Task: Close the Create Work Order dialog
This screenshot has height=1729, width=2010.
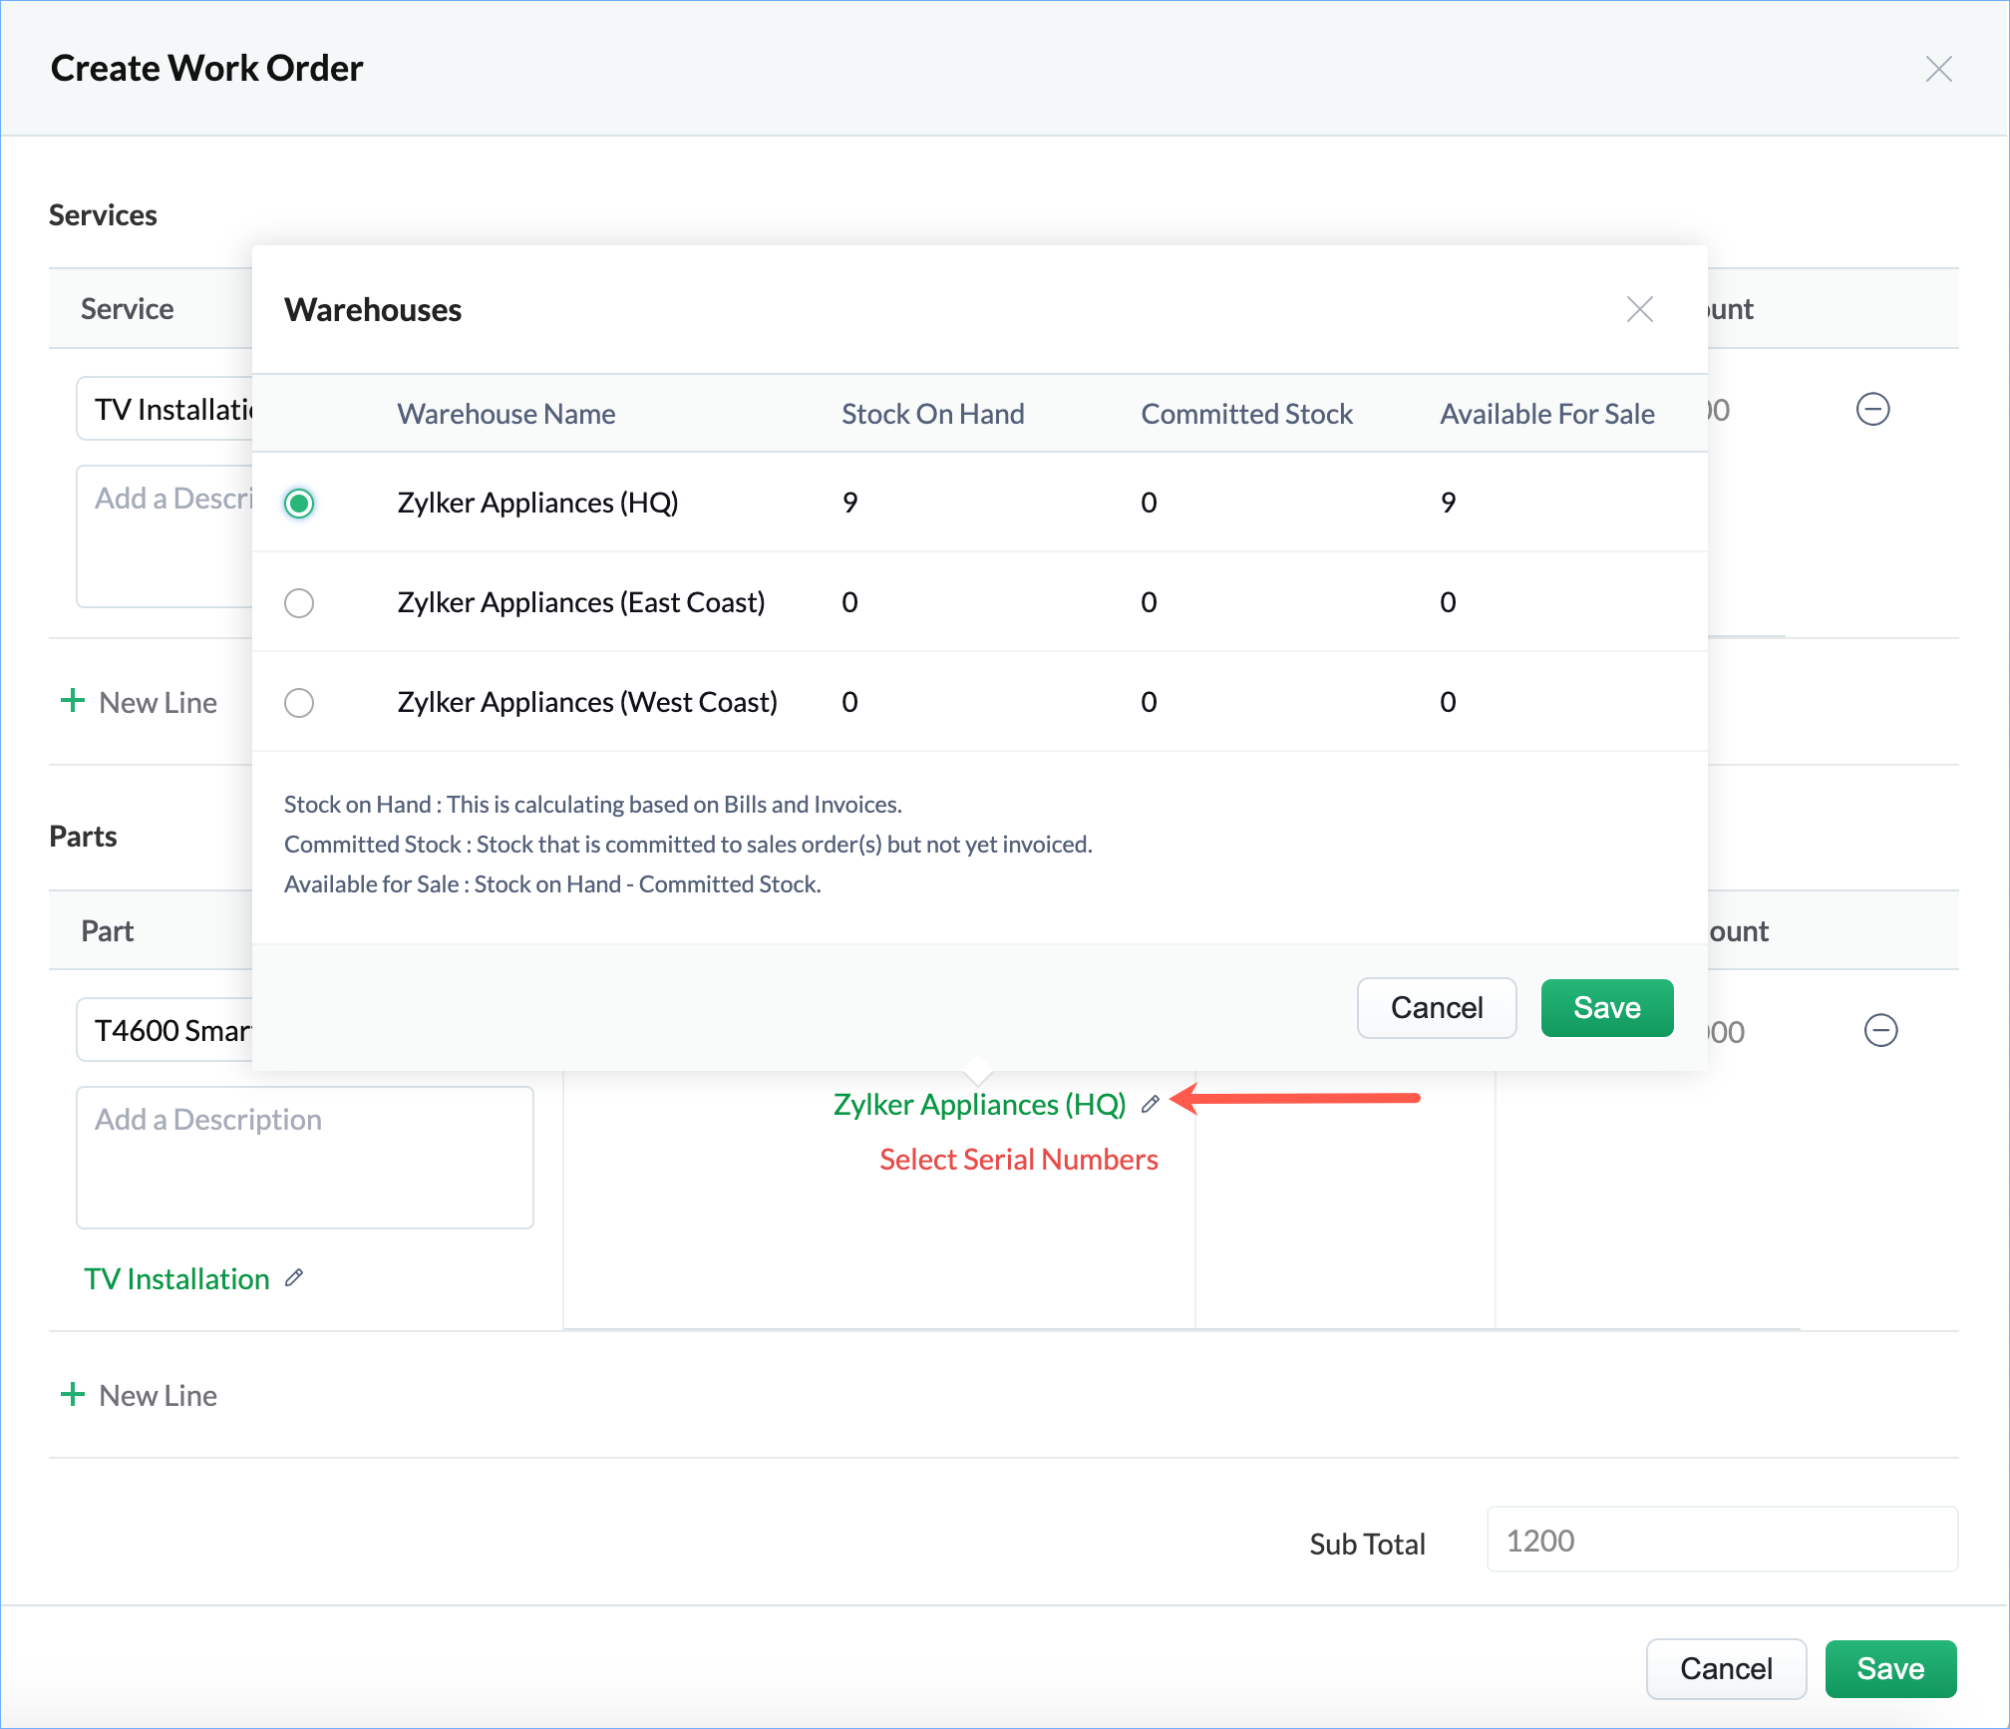Action: click(x=1938, y=69)
